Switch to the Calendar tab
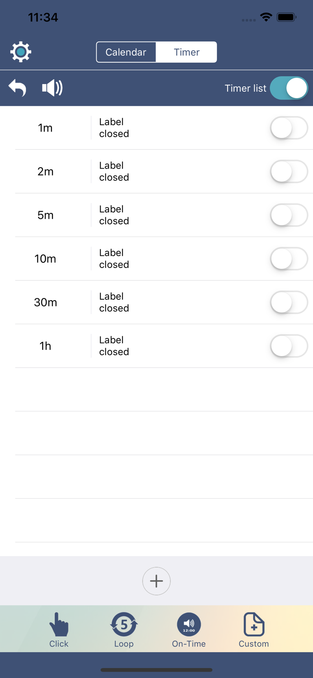Viewport: 313px width, 678px height. (x=126, y=52)
